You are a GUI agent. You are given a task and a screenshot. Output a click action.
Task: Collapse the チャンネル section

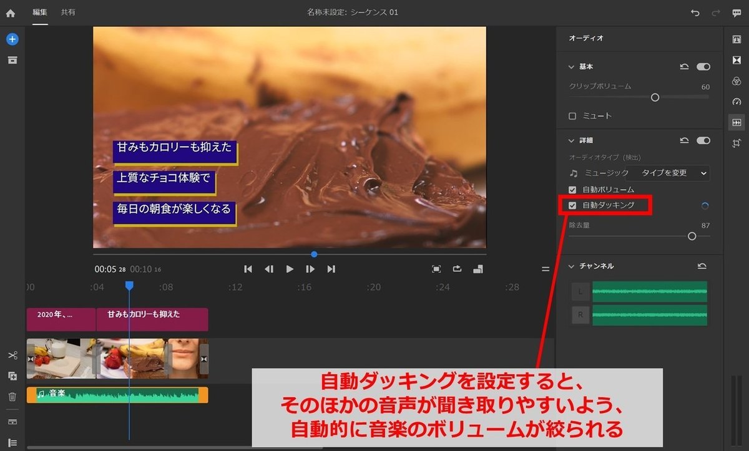click(571, 266)
